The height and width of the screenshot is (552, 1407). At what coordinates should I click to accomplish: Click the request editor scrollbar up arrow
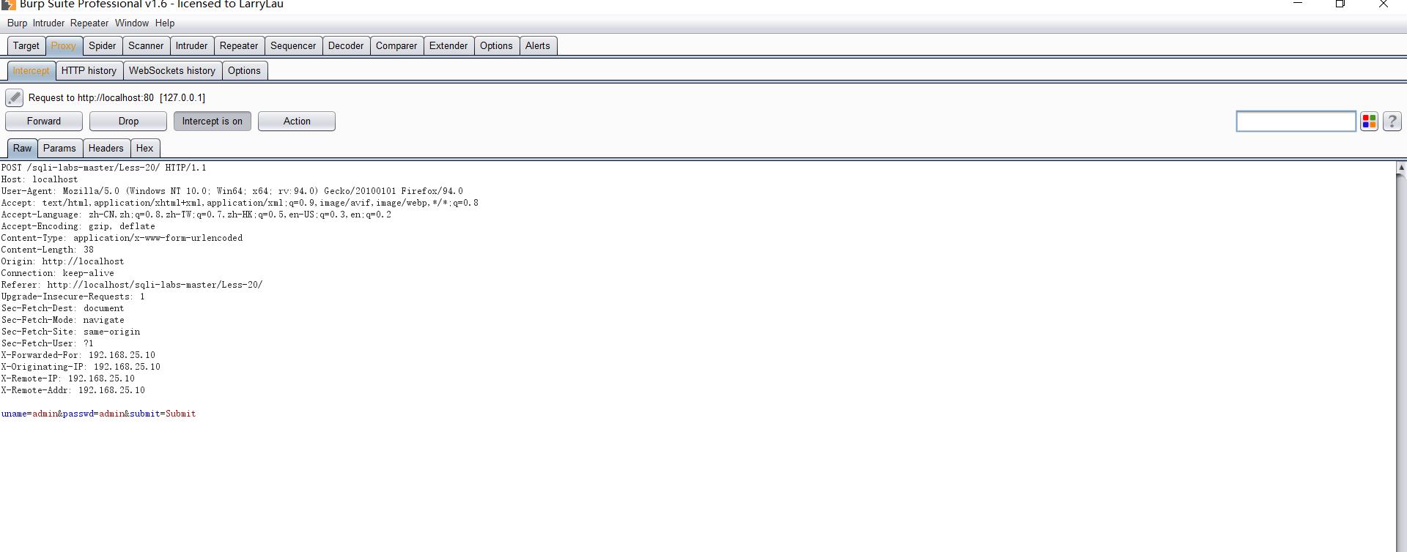click(1401, 168)
